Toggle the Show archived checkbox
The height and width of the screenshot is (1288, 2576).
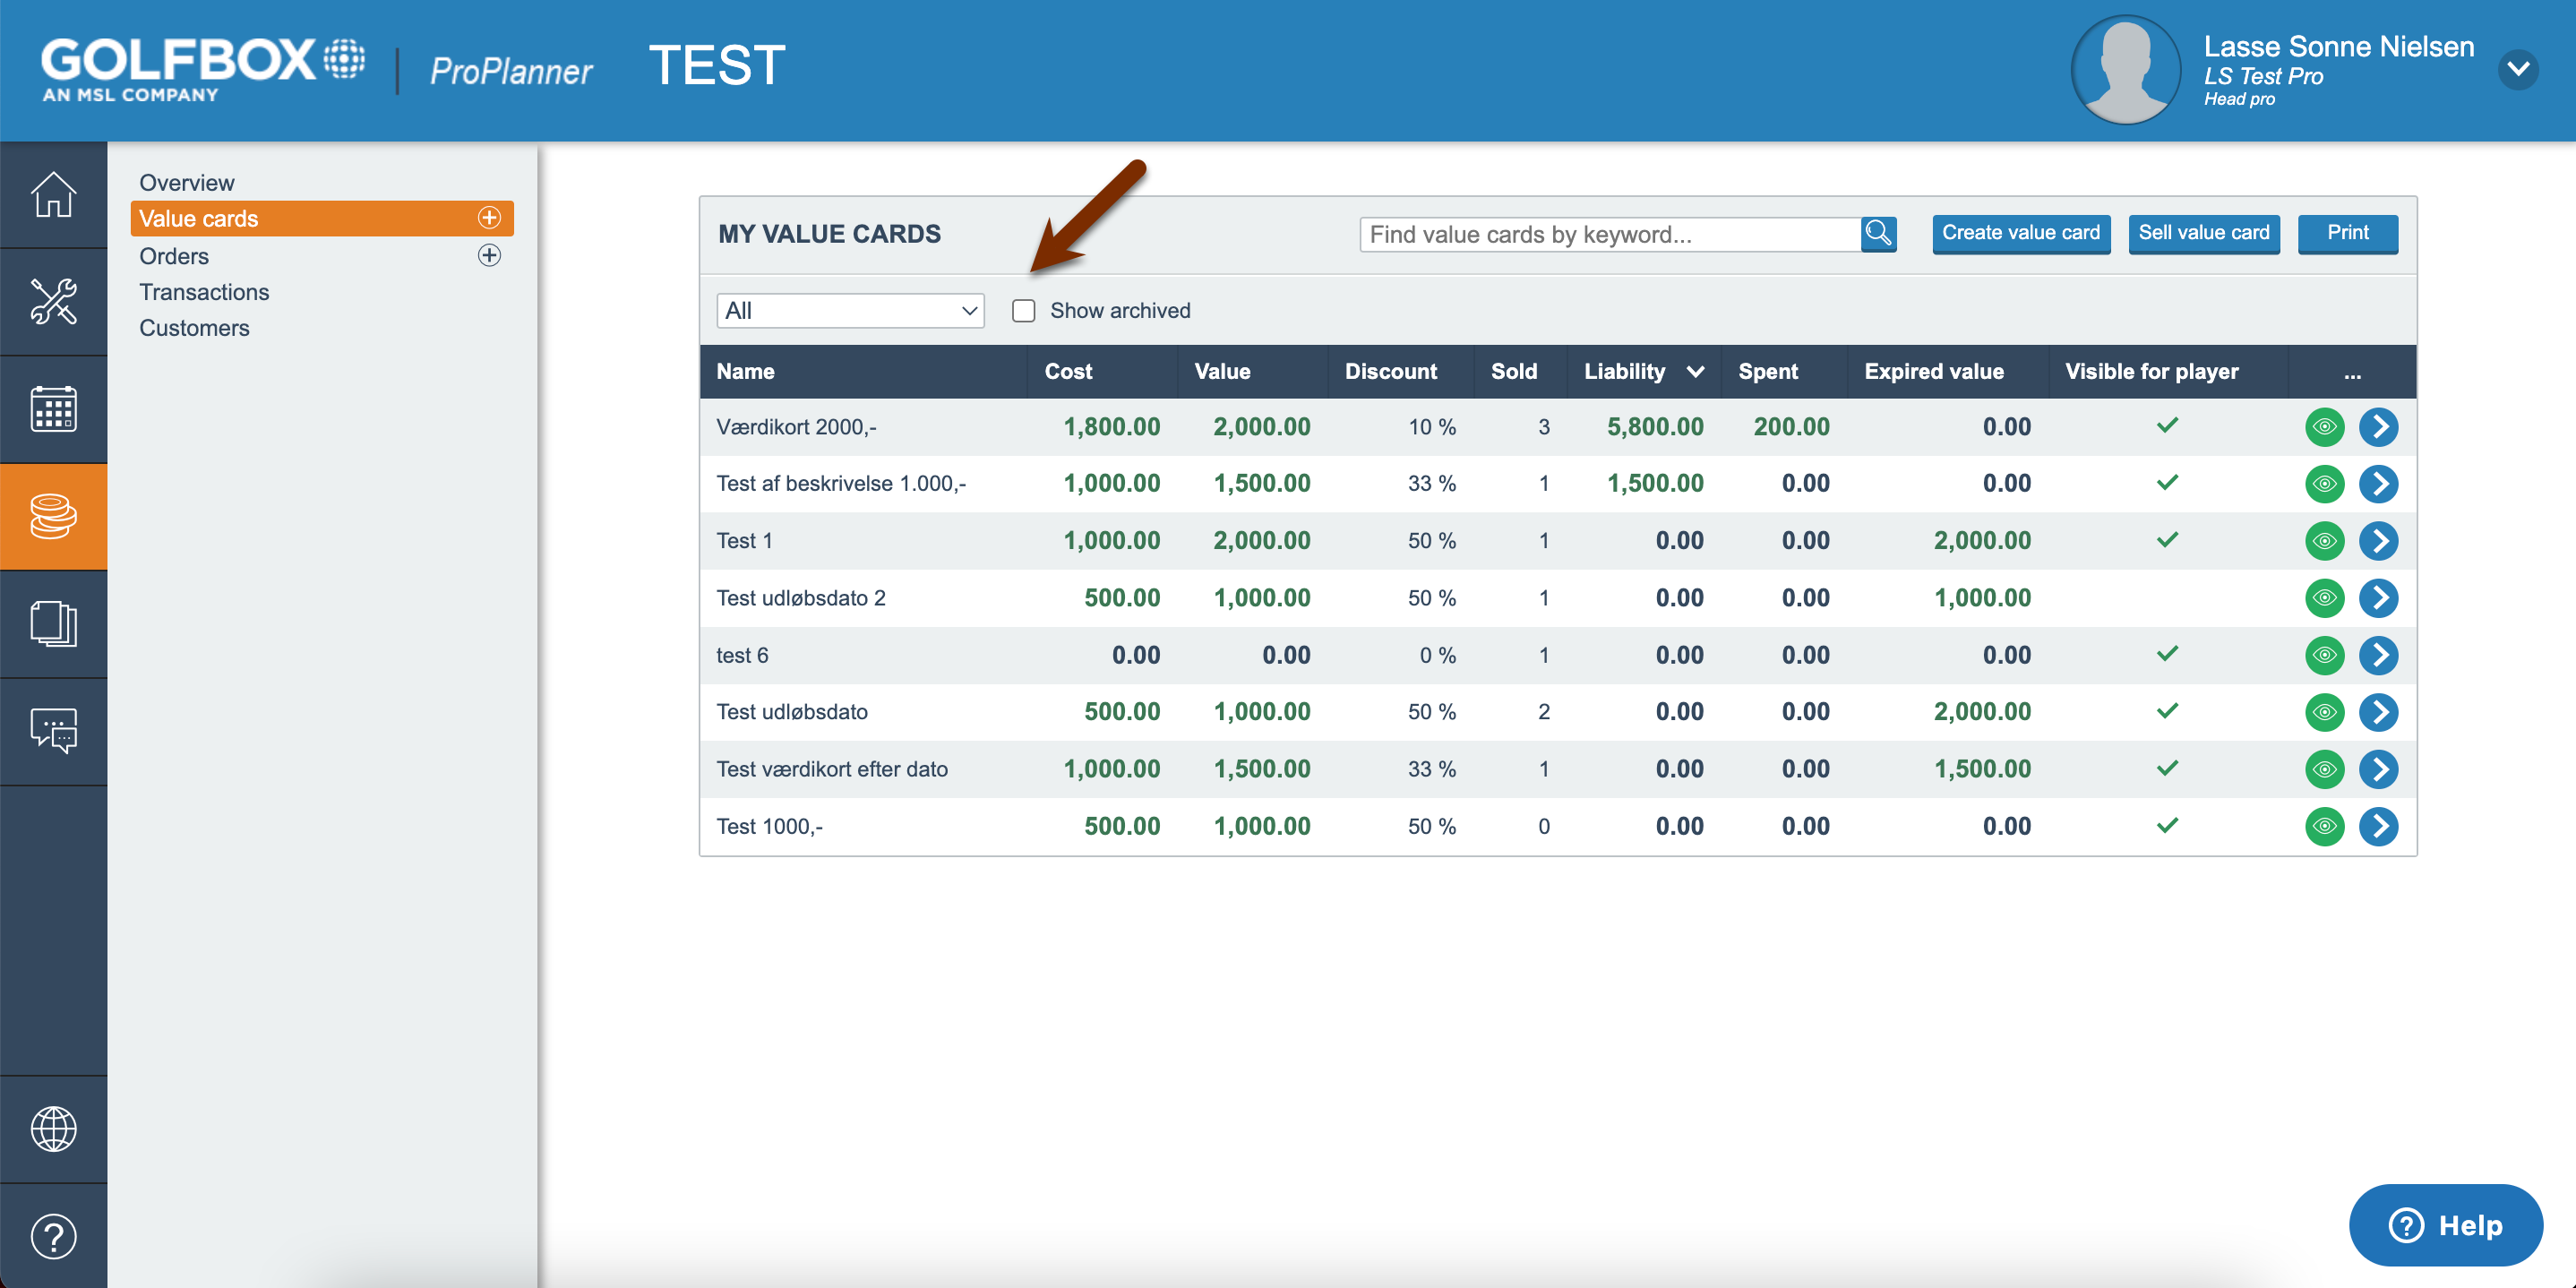[1023, 311]
